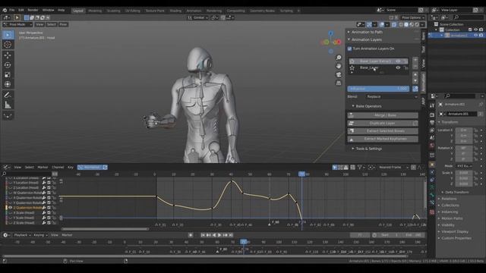Click keyframe icon beside Influence slider
This screenshot has height=273, width=486.
pyautogui.click(x=415, y=89)
